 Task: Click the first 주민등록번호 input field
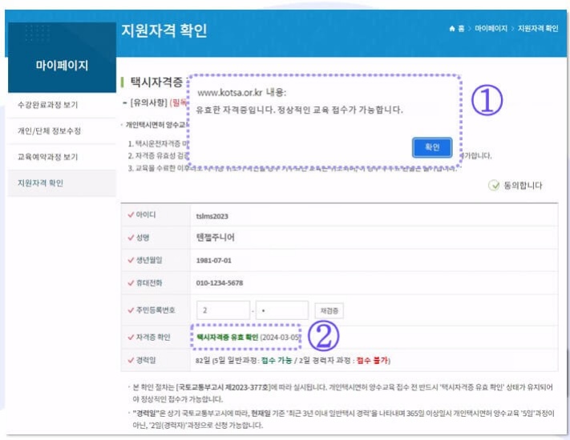point(223,310)
